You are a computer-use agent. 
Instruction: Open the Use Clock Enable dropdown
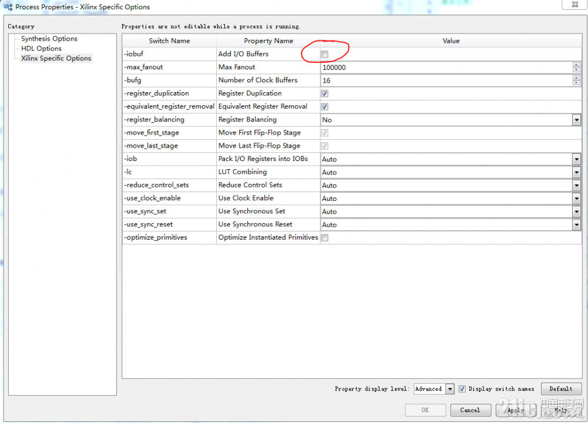coord(576,199)
